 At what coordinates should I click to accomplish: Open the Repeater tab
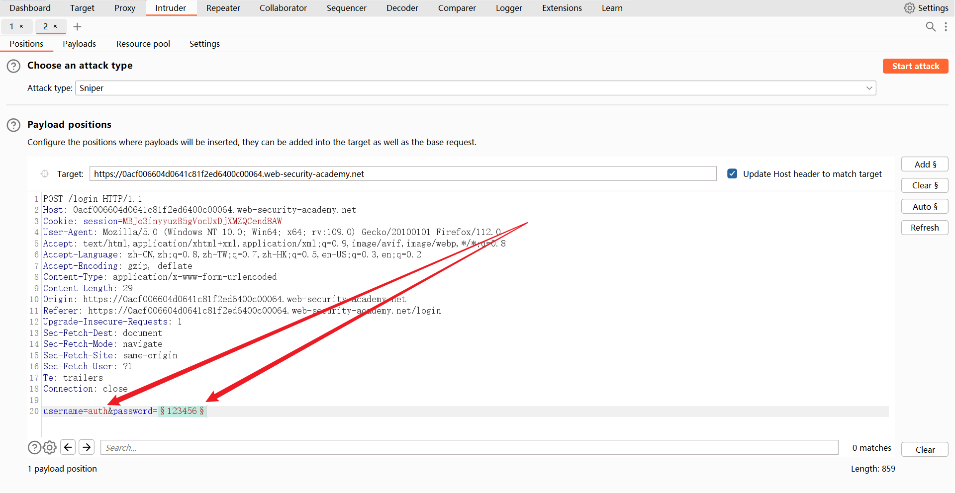tap(223, 8)
